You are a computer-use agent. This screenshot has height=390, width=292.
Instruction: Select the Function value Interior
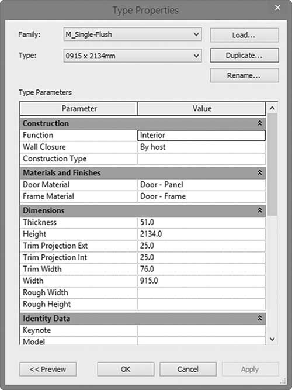(x=201, y=135)
